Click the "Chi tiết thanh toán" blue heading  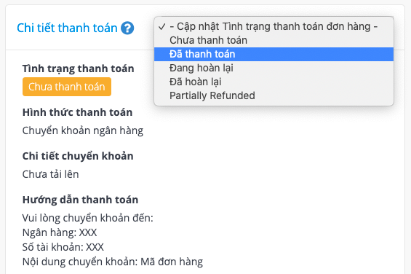tap(67, 28)
